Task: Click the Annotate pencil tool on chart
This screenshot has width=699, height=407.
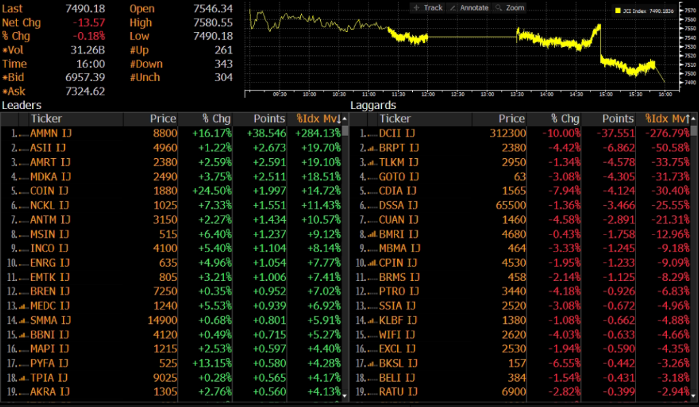Action: 469,7
